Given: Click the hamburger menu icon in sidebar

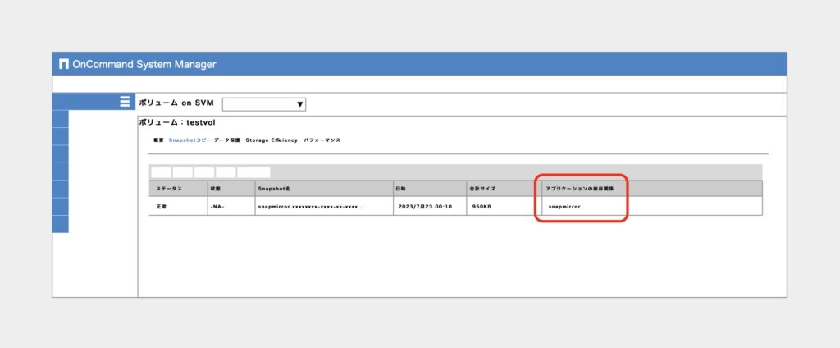Looking at the screenshot, I should [125, 101].
